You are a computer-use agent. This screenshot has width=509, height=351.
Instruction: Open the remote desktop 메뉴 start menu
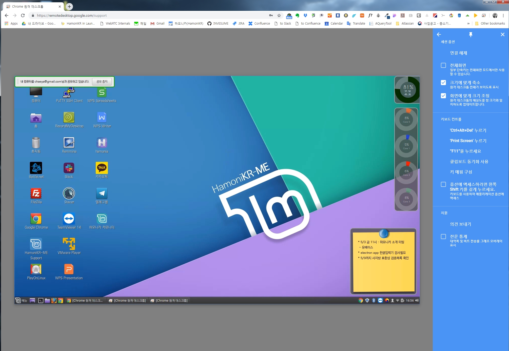coord(21,301)
